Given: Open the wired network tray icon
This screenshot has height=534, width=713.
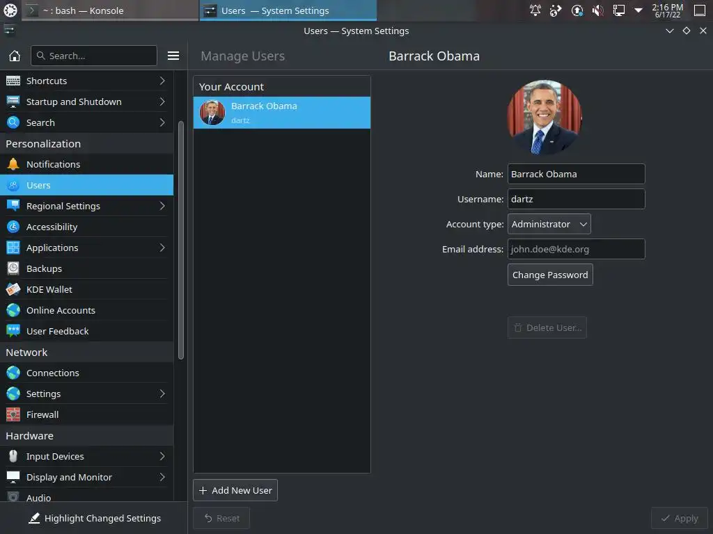Looking at the screenshot, I should (618, 10).
